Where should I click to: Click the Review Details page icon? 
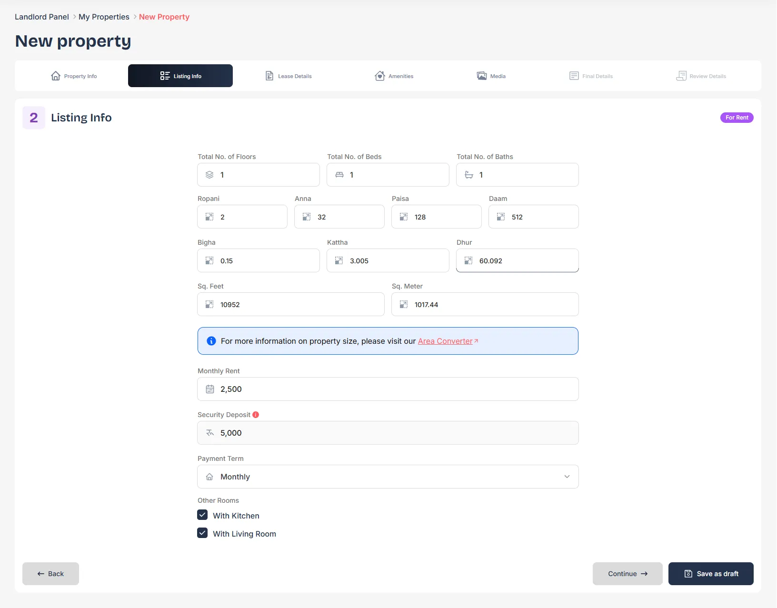pos(681,76)
